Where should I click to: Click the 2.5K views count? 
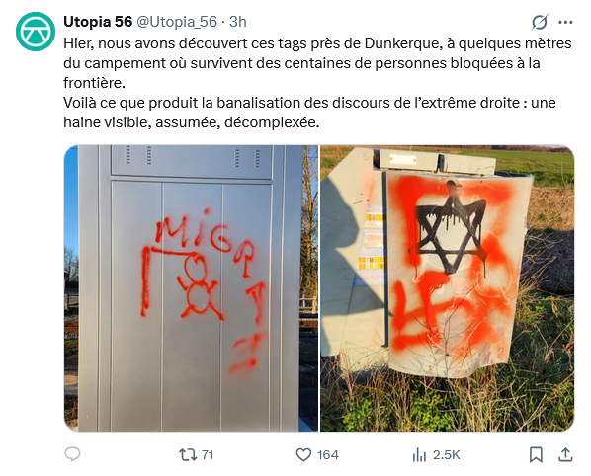point(447,455)
